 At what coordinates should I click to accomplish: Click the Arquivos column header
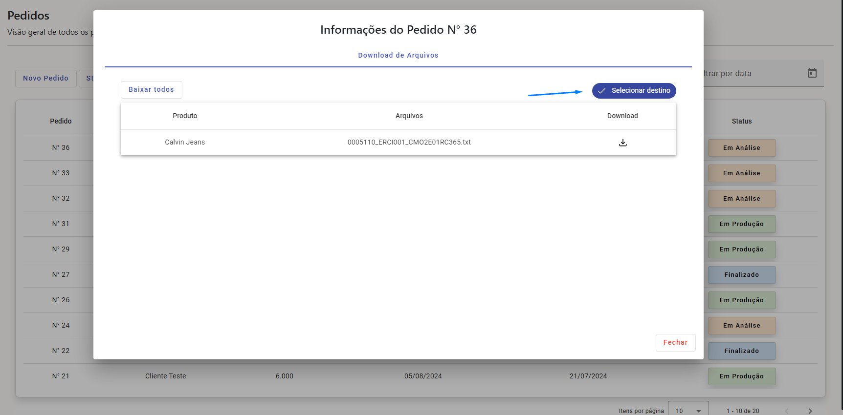(409, 116)
